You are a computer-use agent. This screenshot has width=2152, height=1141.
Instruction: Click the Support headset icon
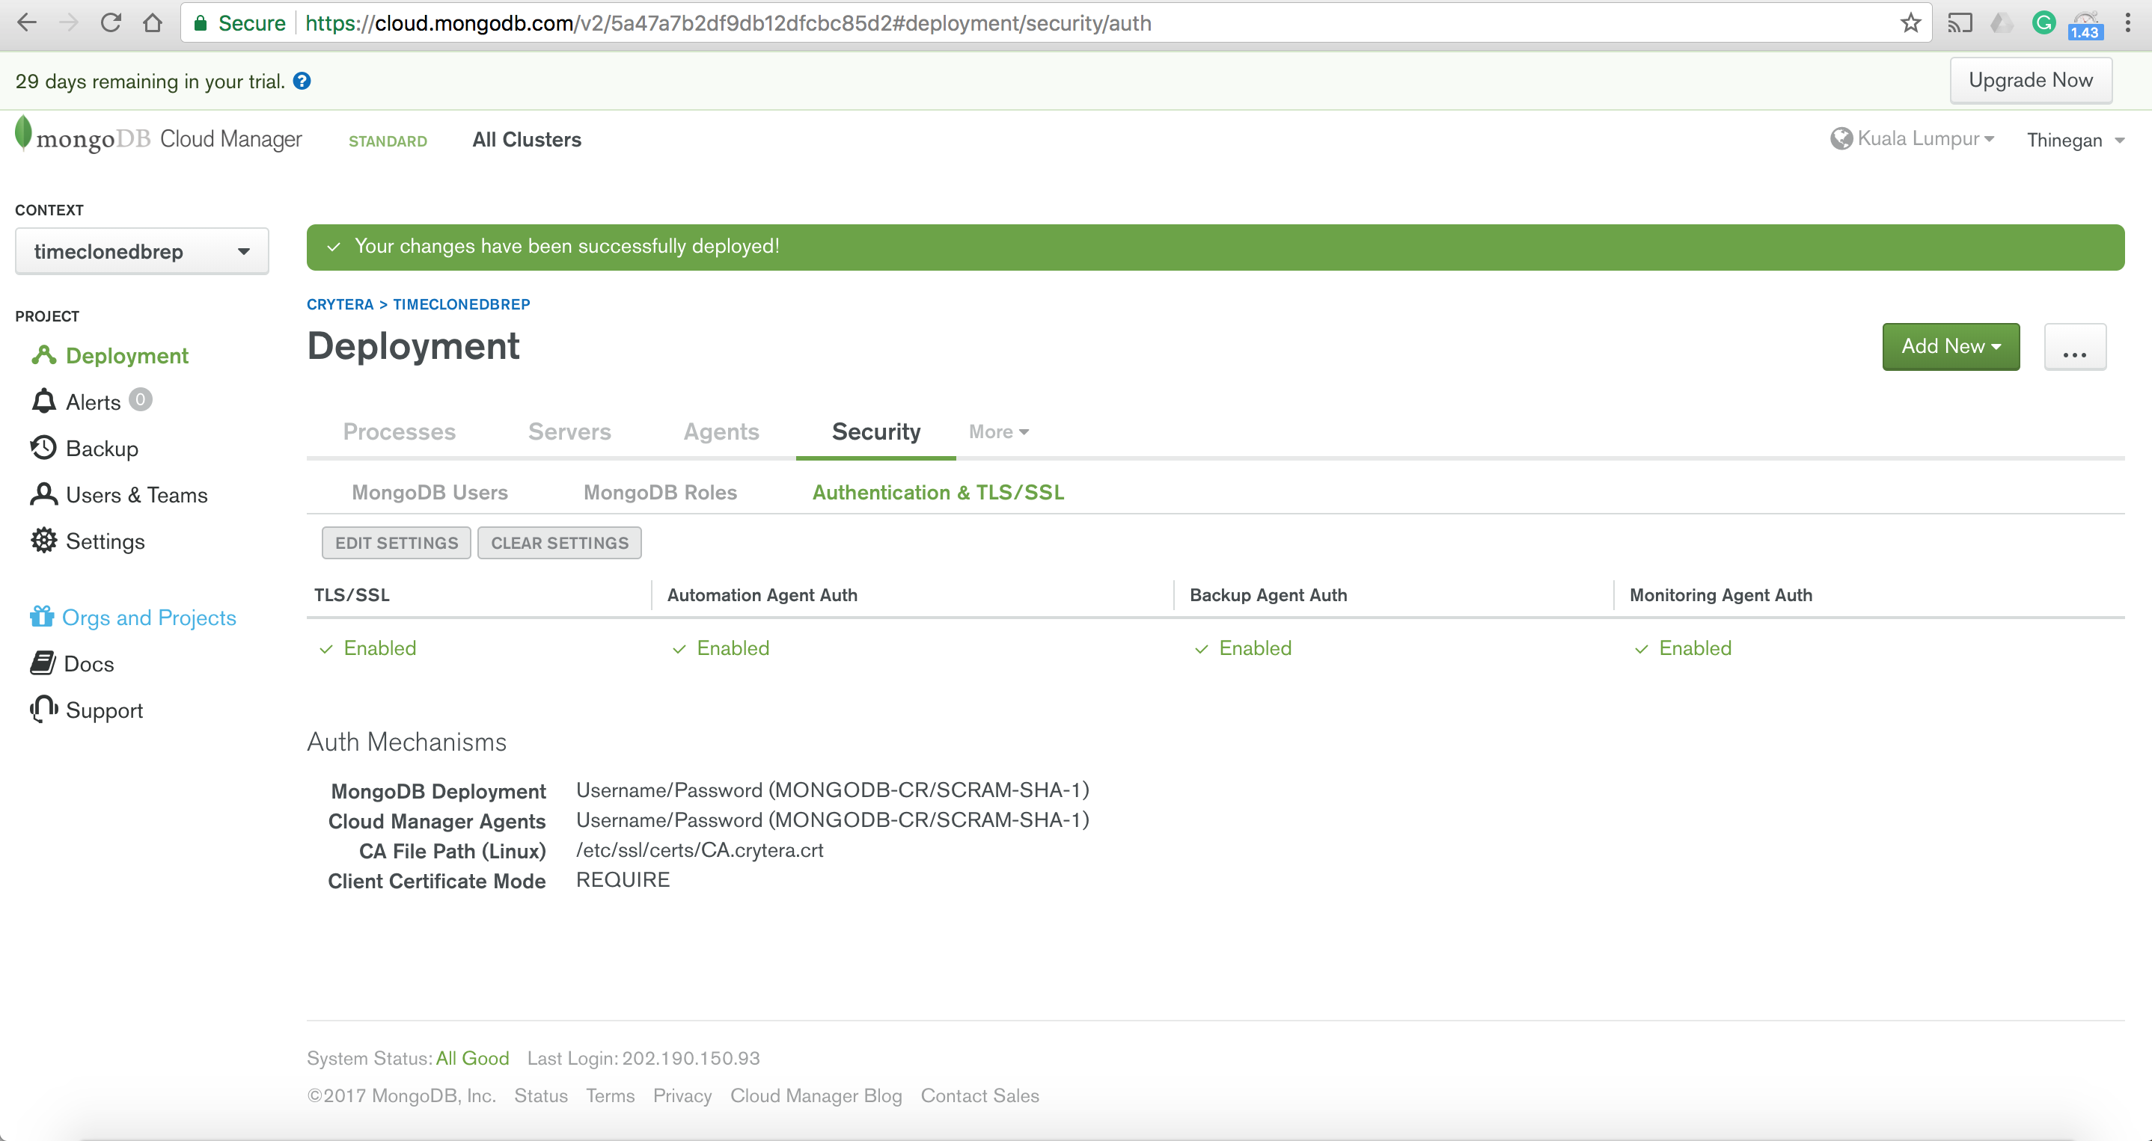43,710
